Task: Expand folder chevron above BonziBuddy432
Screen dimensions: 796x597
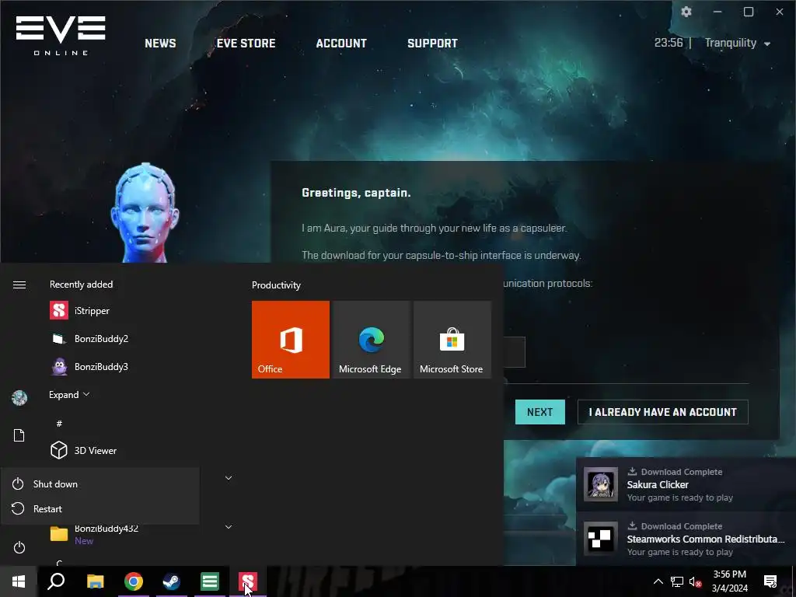Action: (x=229, y=478)
